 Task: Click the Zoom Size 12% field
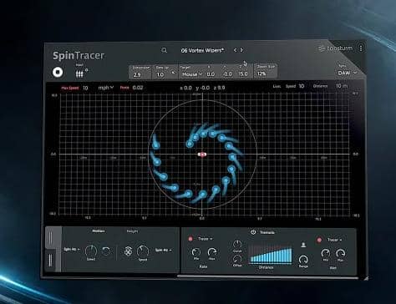[261, 73]
